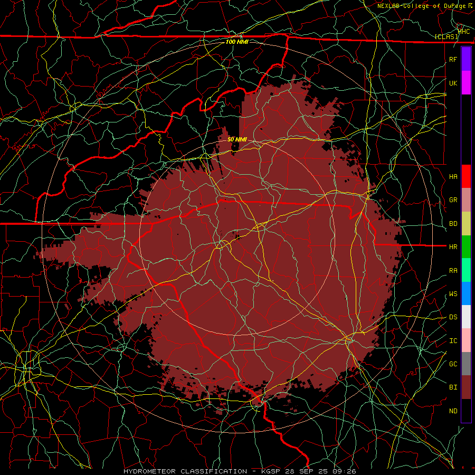Click the HR legend label

click(x=453, y=247)
